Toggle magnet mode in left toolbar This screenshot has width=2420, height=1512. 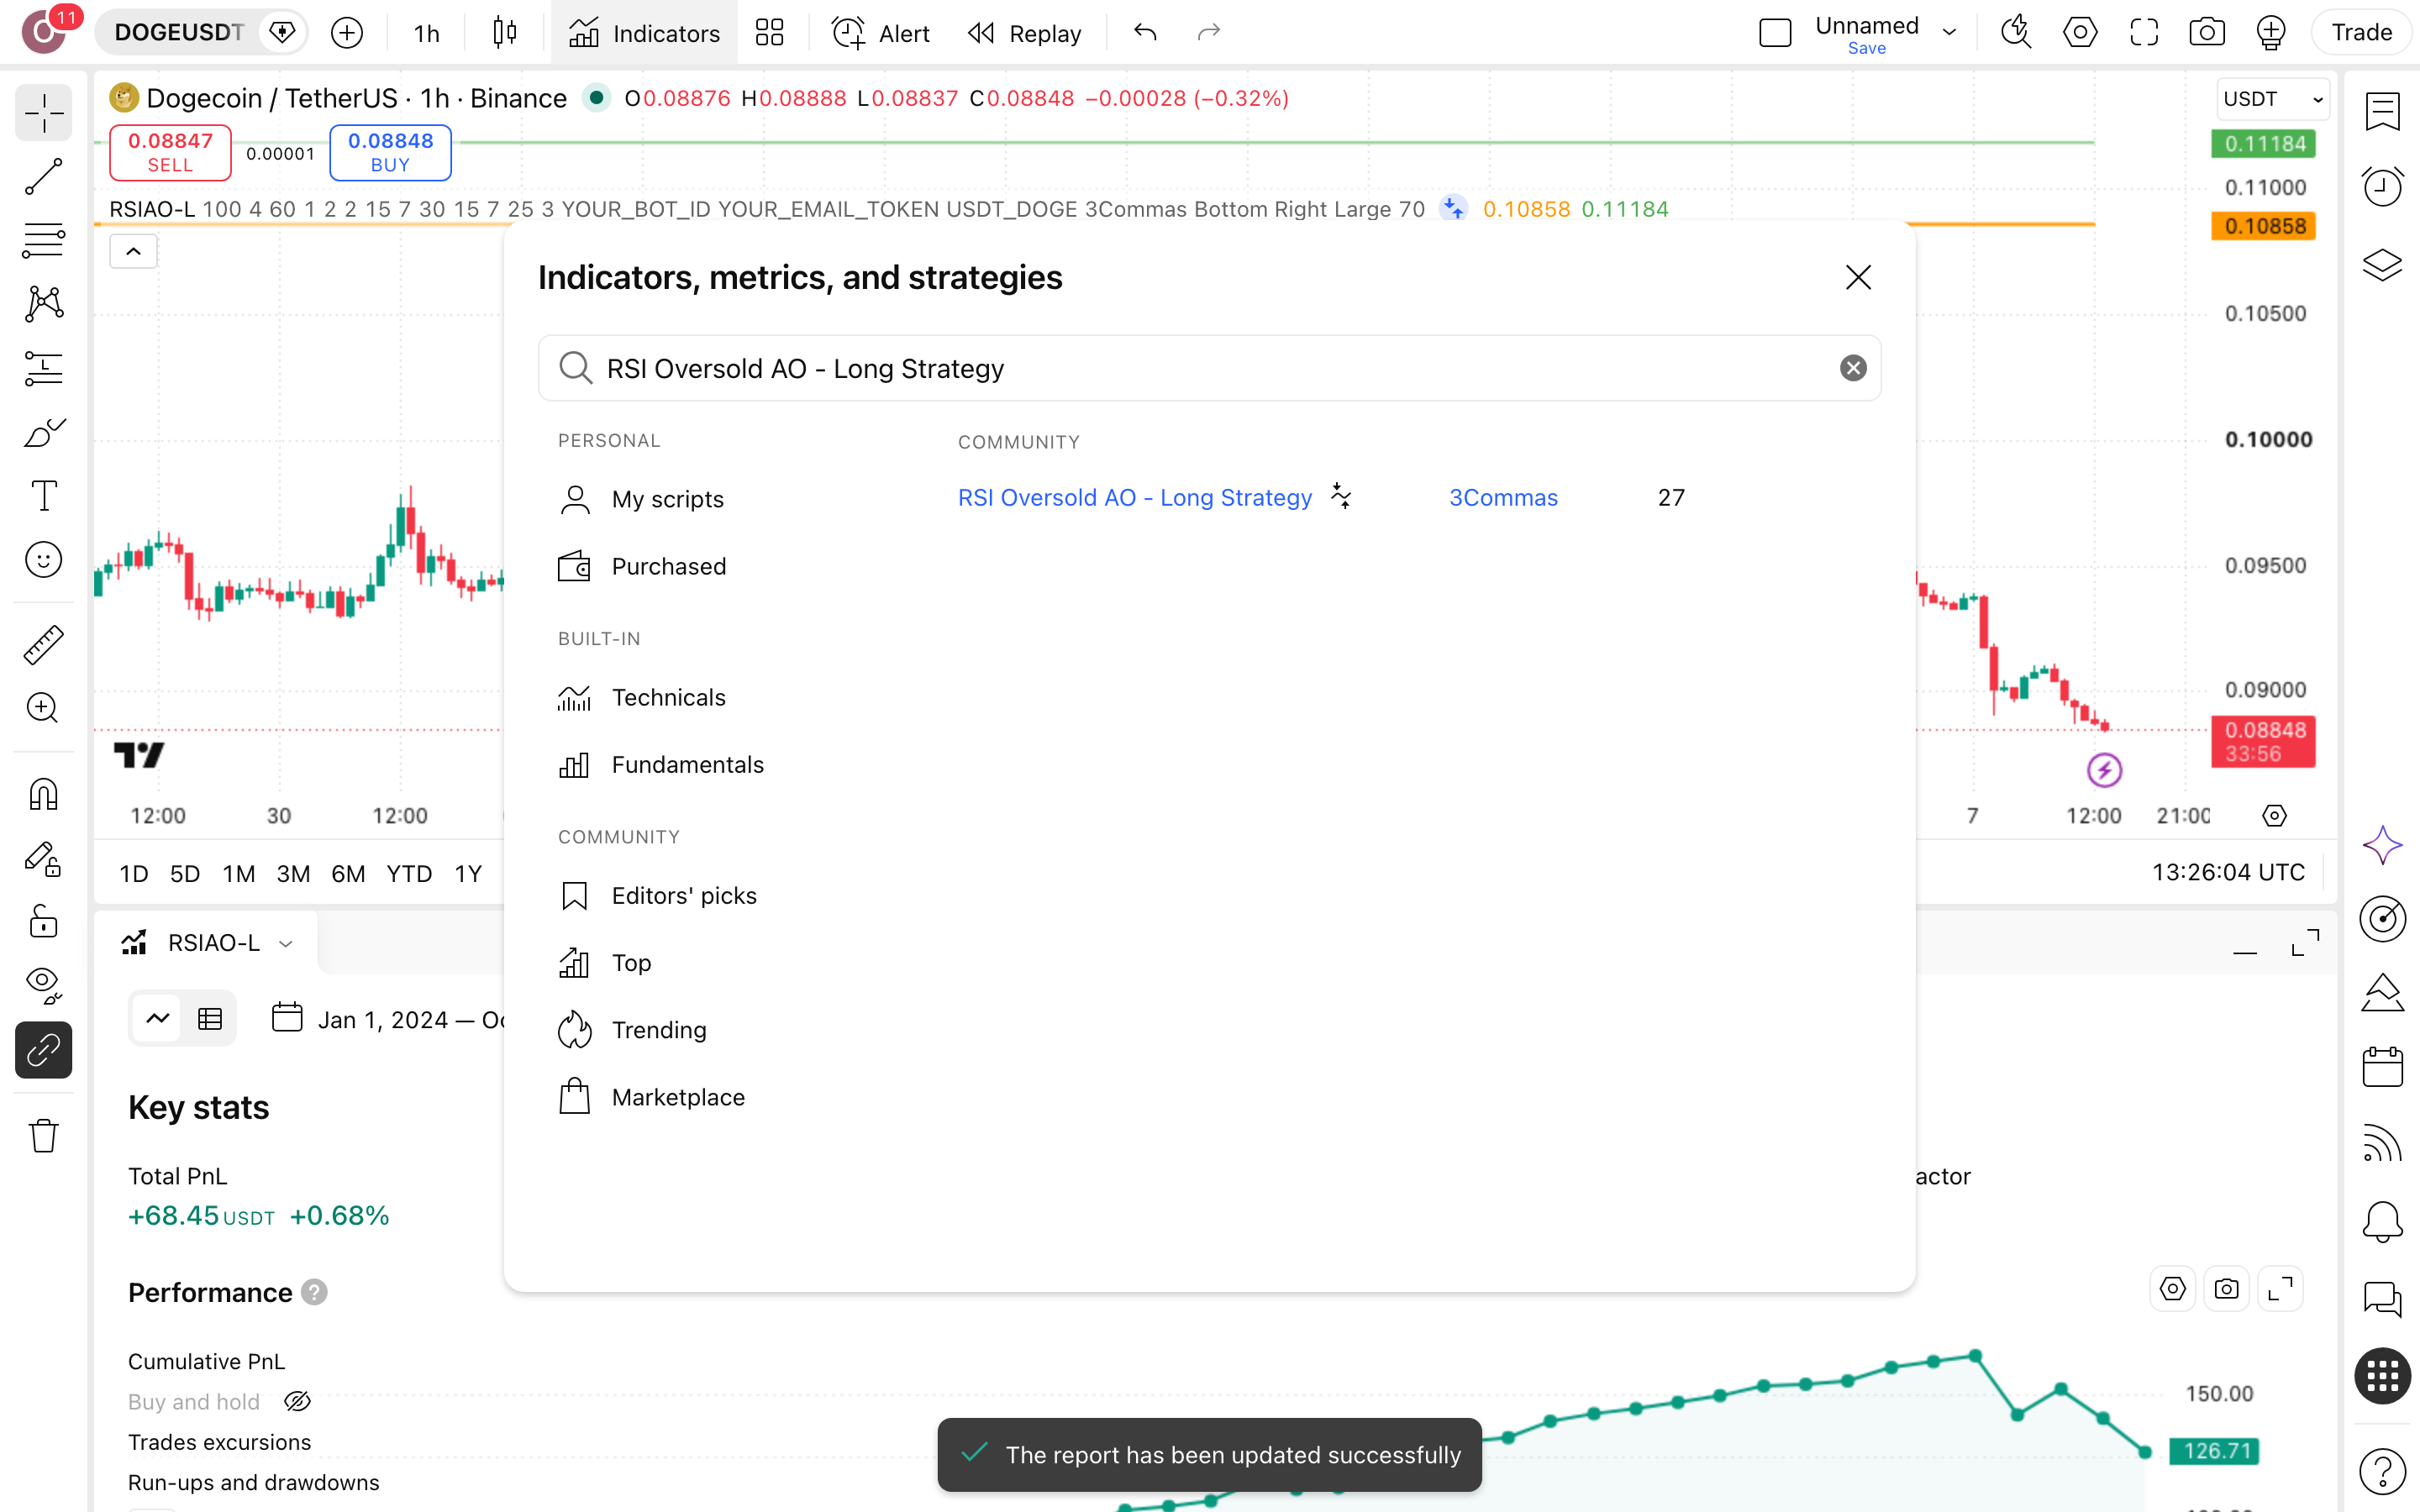pyautogui.click(x=43, y=795)
